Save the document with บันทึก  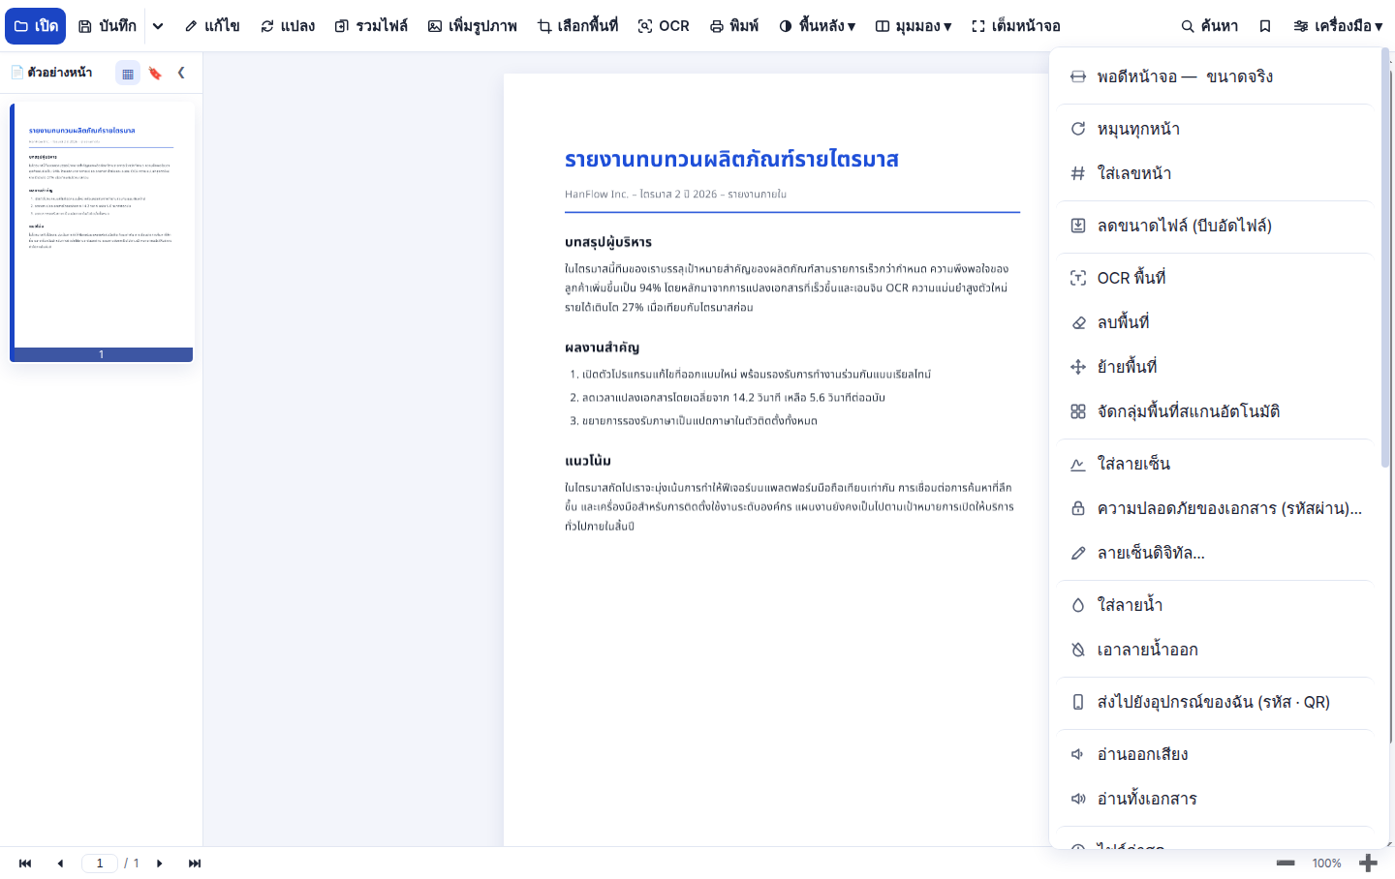107,26
